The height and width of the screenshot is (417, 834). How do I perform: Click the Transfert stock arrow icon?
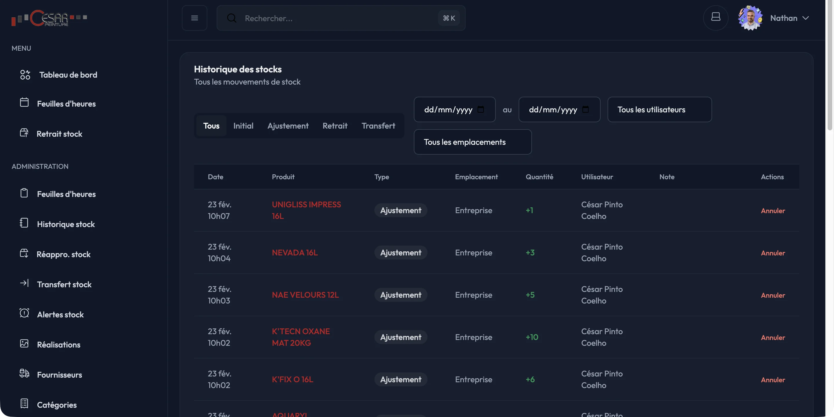coord(24,283)
